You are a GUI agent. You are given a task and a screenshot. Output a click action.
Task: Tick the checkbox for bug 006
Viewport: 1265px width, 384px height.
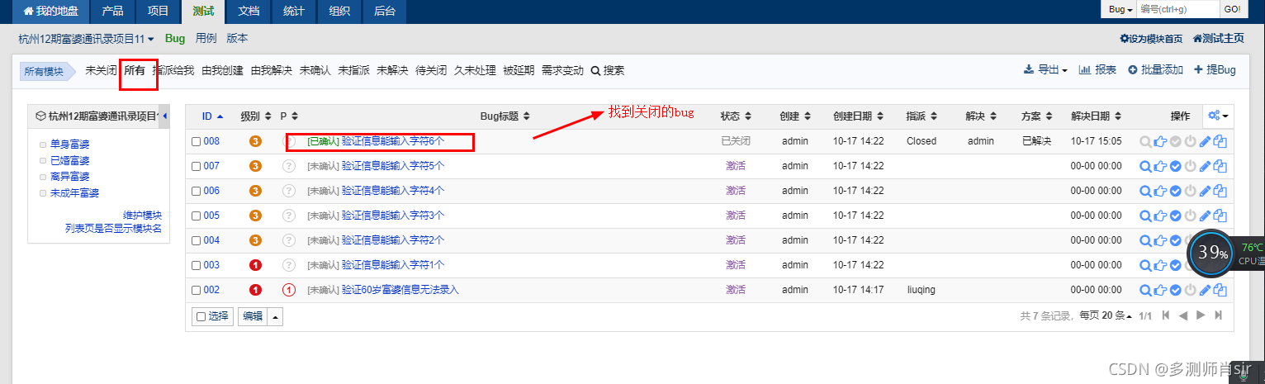[x=197, y=191]
